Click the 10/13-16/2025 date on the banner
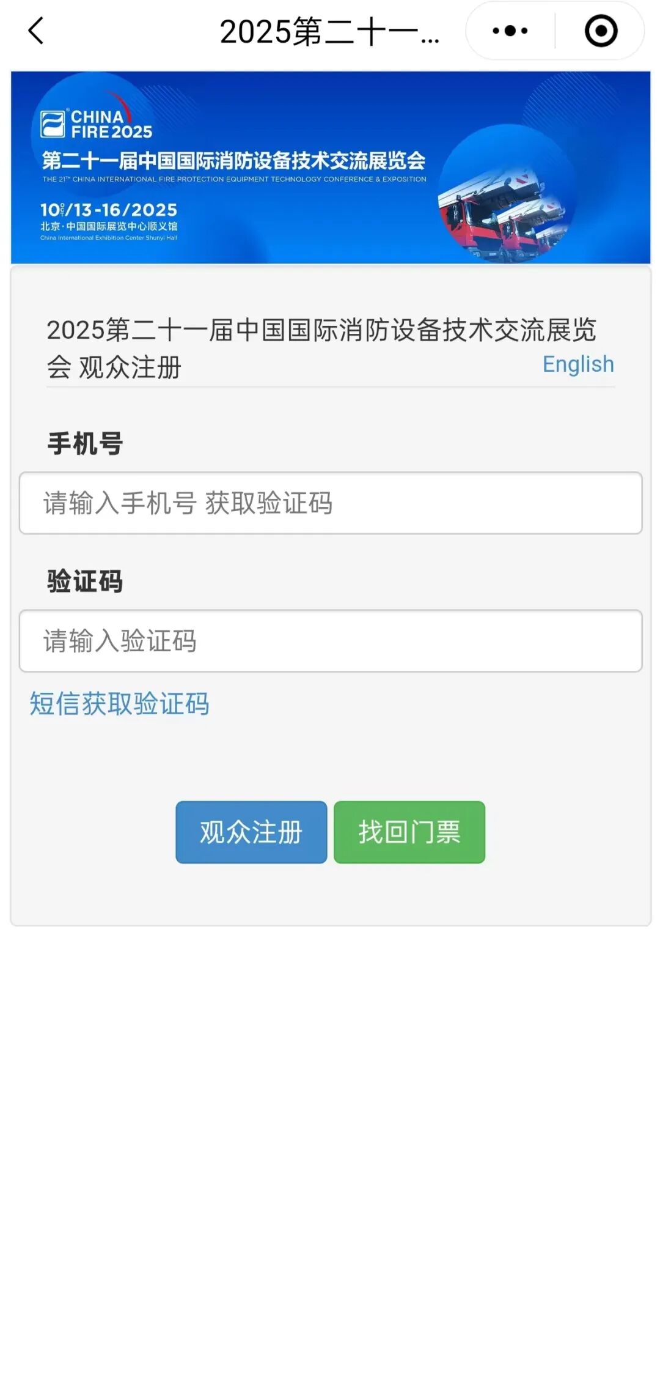This screenshot has width=660, height=1393. point(109,210)
